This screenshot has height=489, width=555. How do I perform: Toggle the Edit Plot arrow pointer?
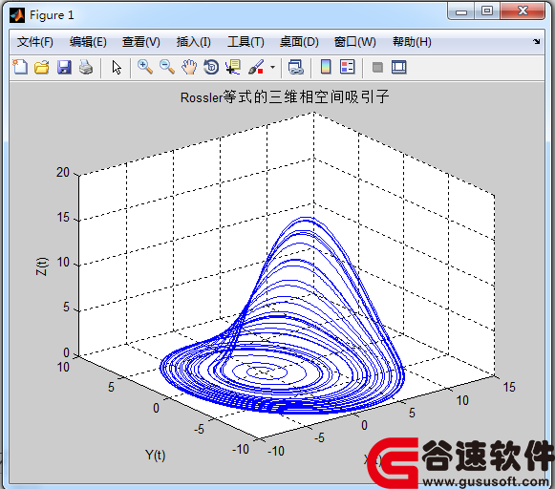pos(117,67)
